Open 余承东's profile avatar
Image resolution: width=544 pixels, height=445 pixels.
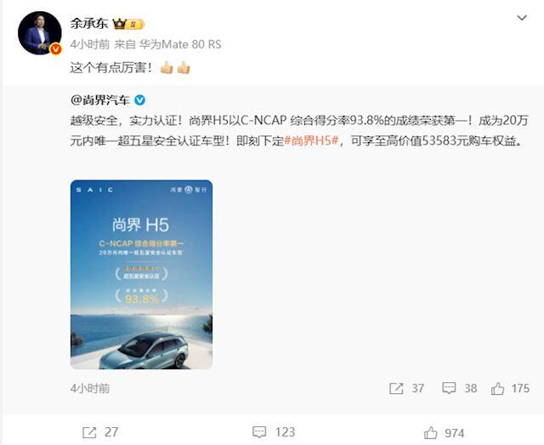pos(40,33)
